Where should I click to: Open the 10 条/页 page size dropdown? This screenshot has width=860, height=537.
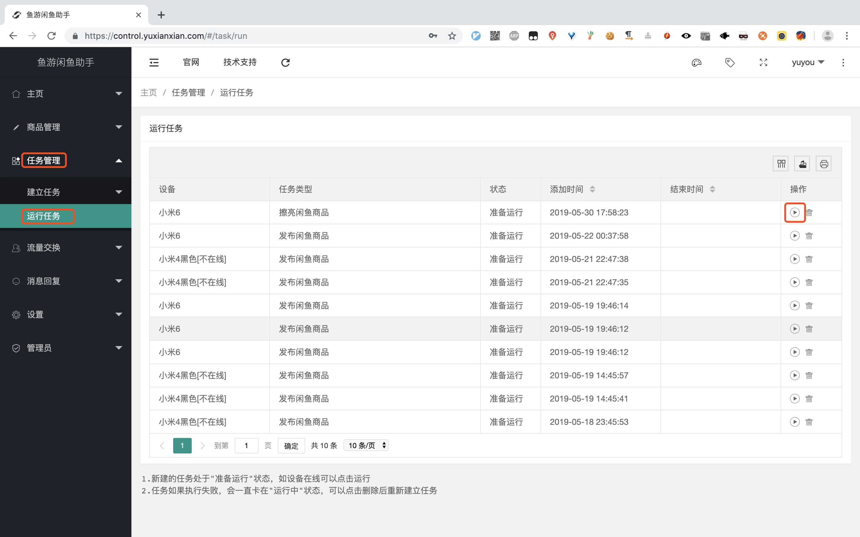click(x=366, y=445)
